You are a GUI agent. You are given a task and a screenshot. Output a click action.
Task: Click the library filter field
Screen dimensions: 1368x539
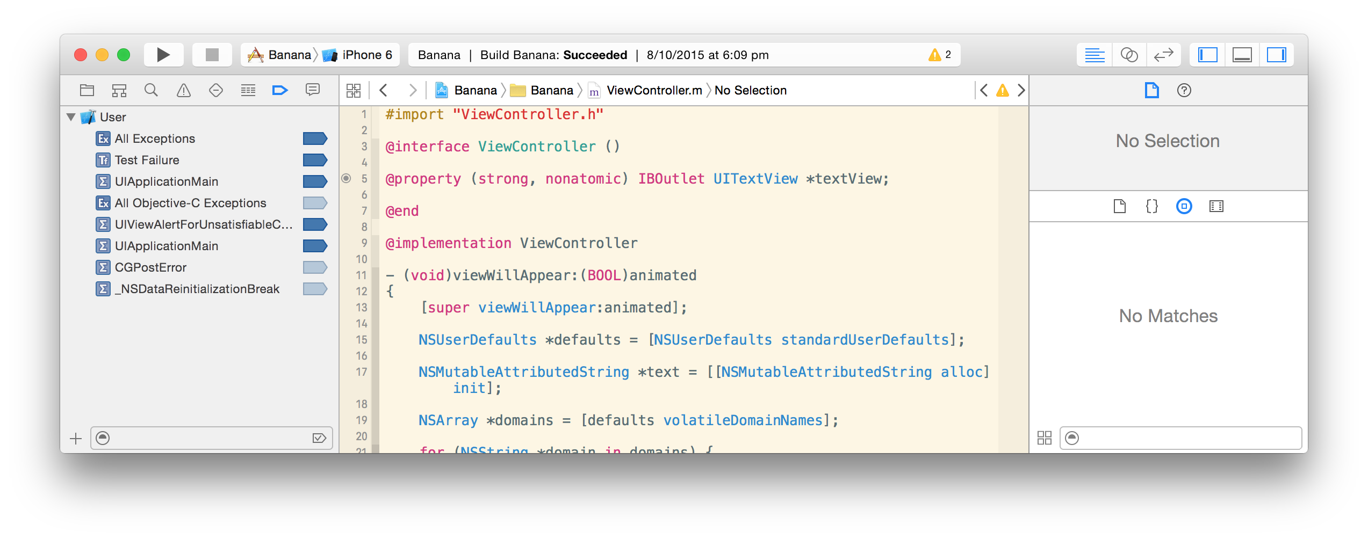point(1180,438)
